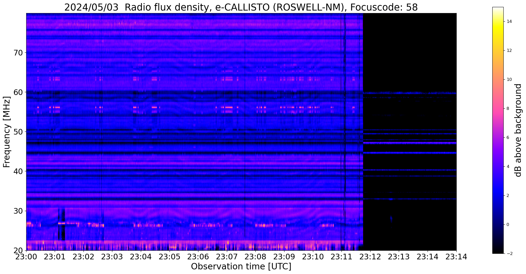Click the 23:12 time tick label
Image resolution: width=526 pixels, height=274 pixels.
pyautogui.click(x=370, y=257)
